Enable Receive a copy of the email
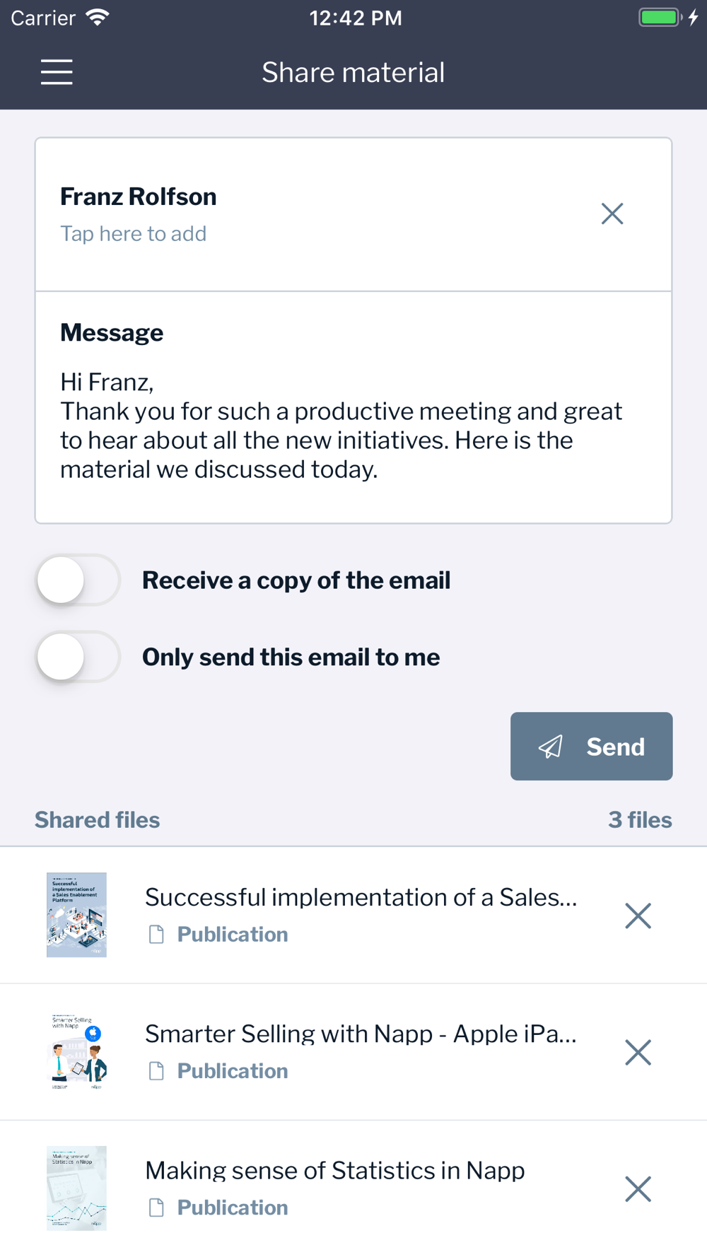The width and height of the screenshot is (707, 1257). point(78,580)
